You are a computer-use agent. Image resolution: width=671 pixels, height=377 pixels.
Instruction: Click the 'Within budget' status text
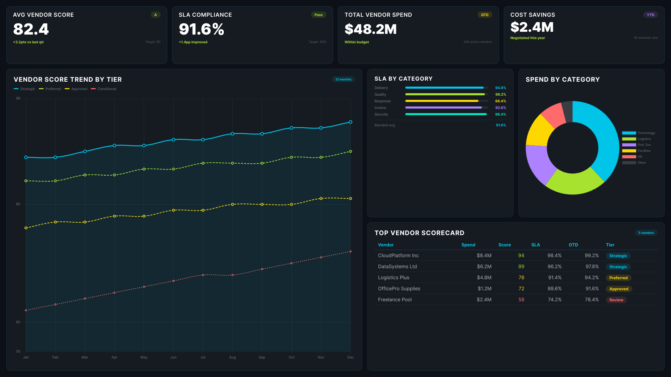point(357,42)
